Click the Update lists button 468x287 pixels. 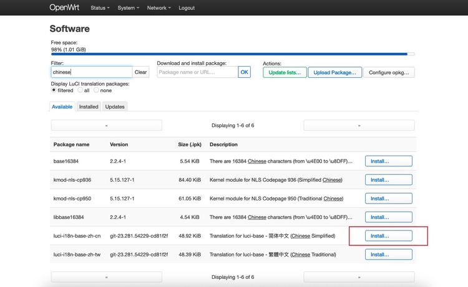(x=285, y=72)
